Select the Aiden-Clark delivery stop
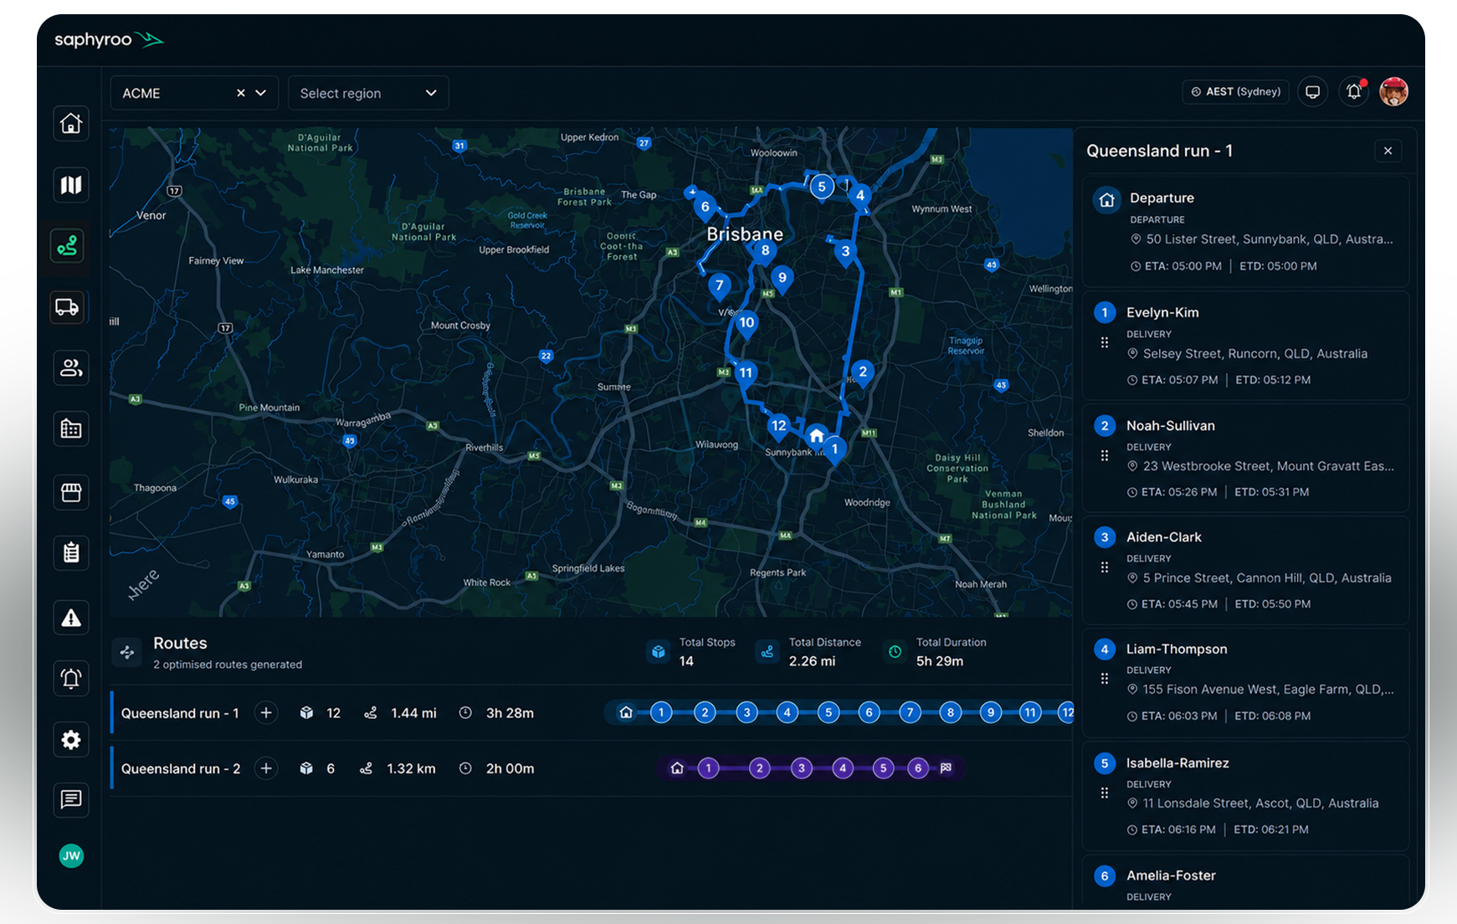Screen dimensions: 1457x924 (x=1245, y=570)
